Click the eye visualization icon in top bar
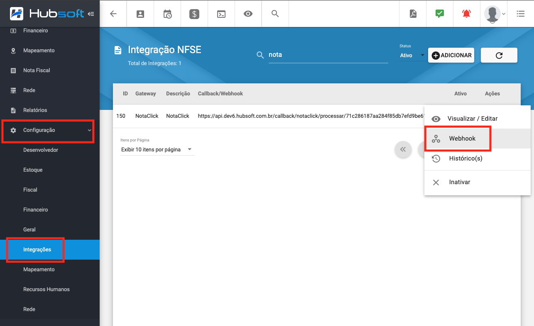The width and height of the screenshot is (534, 326). 248,13
